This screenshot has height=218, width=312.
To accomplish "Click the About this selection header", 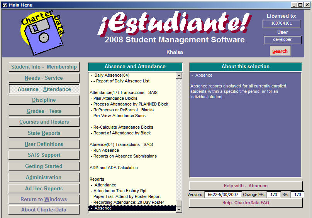I will 246,67.
